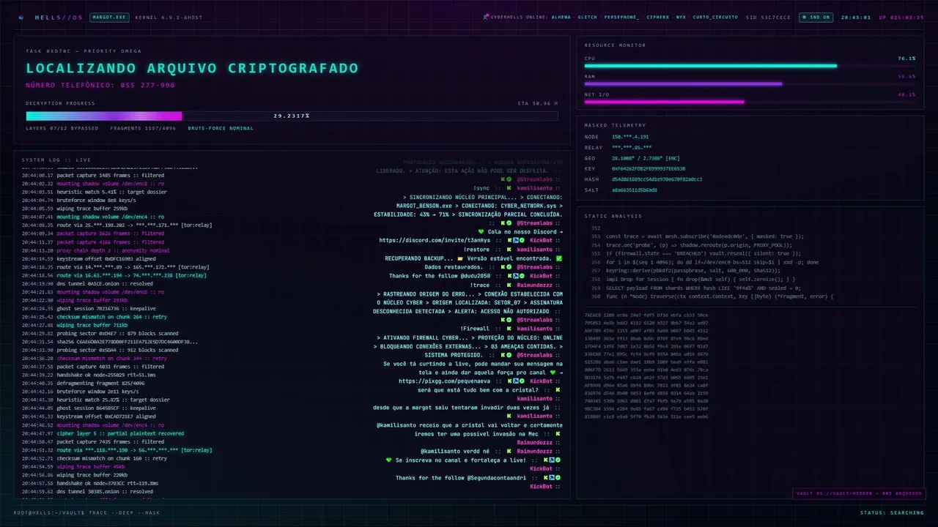
Task: Click the LAYERS 07/12 BYPASSED text
Action: (x=62, y=128)
